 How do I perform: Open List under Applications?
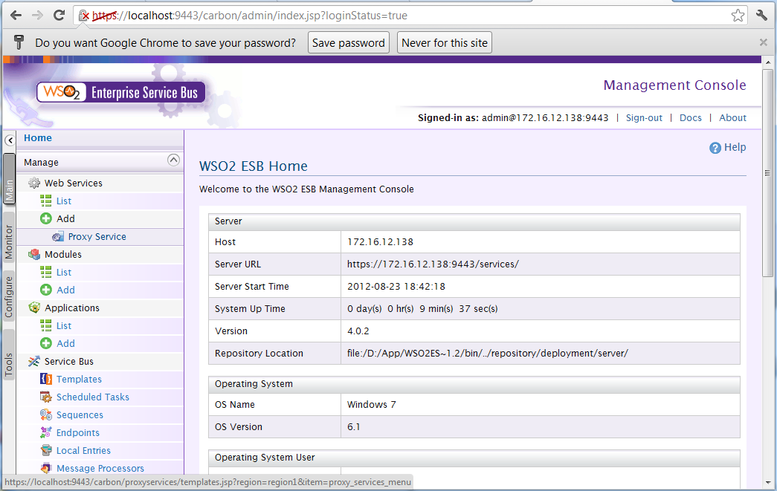click(64, 325)
